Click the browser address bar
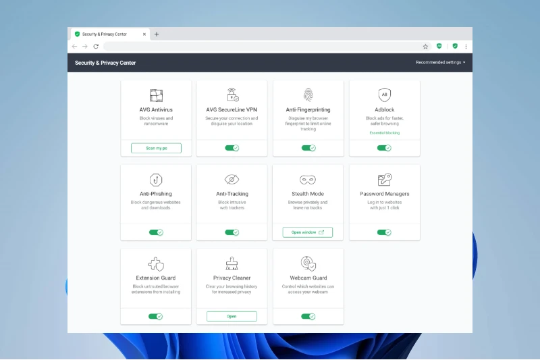This screenshot has width=540, height=360. (x=262, y=46)
